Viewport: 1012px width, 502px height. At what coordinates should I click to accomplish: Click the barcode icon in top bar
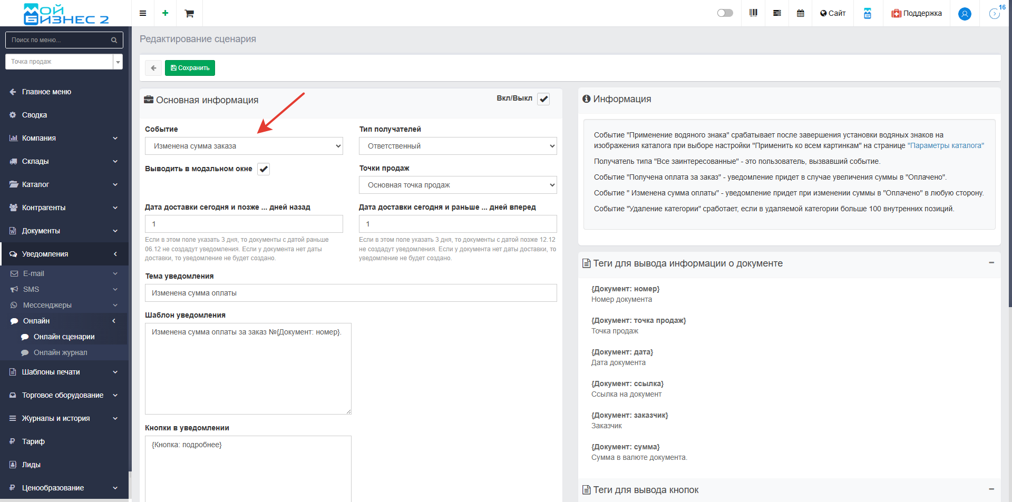[753, 13]
